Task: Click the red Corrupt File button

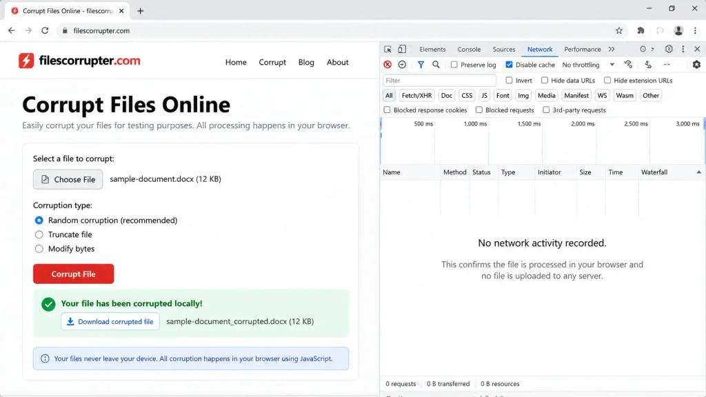Action: coord(73,274)
